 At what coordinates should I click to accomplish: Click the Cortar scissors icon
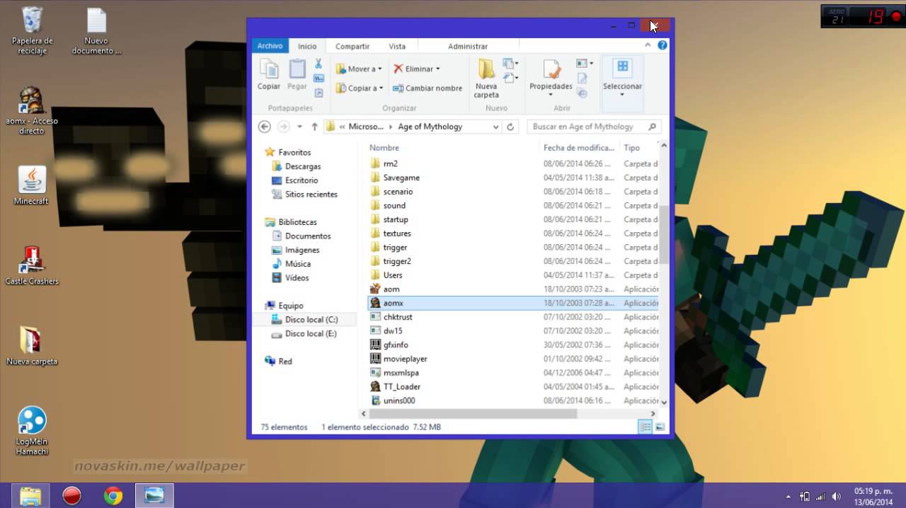(319, 64)
